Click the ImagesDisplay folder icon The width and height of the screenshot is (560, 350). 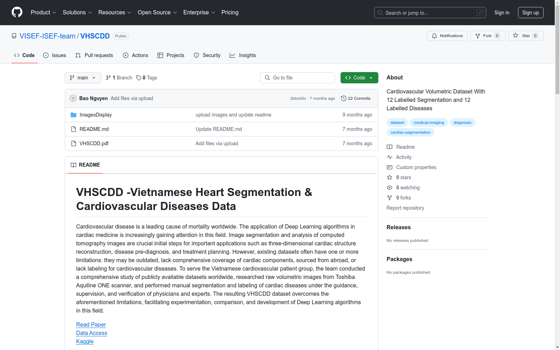(73, 115)
